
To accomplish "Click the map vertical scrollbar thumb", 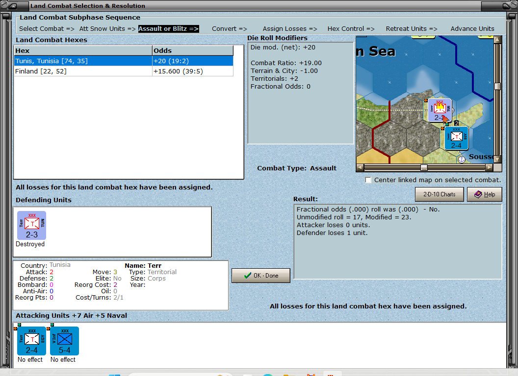I will click(497, 87).
